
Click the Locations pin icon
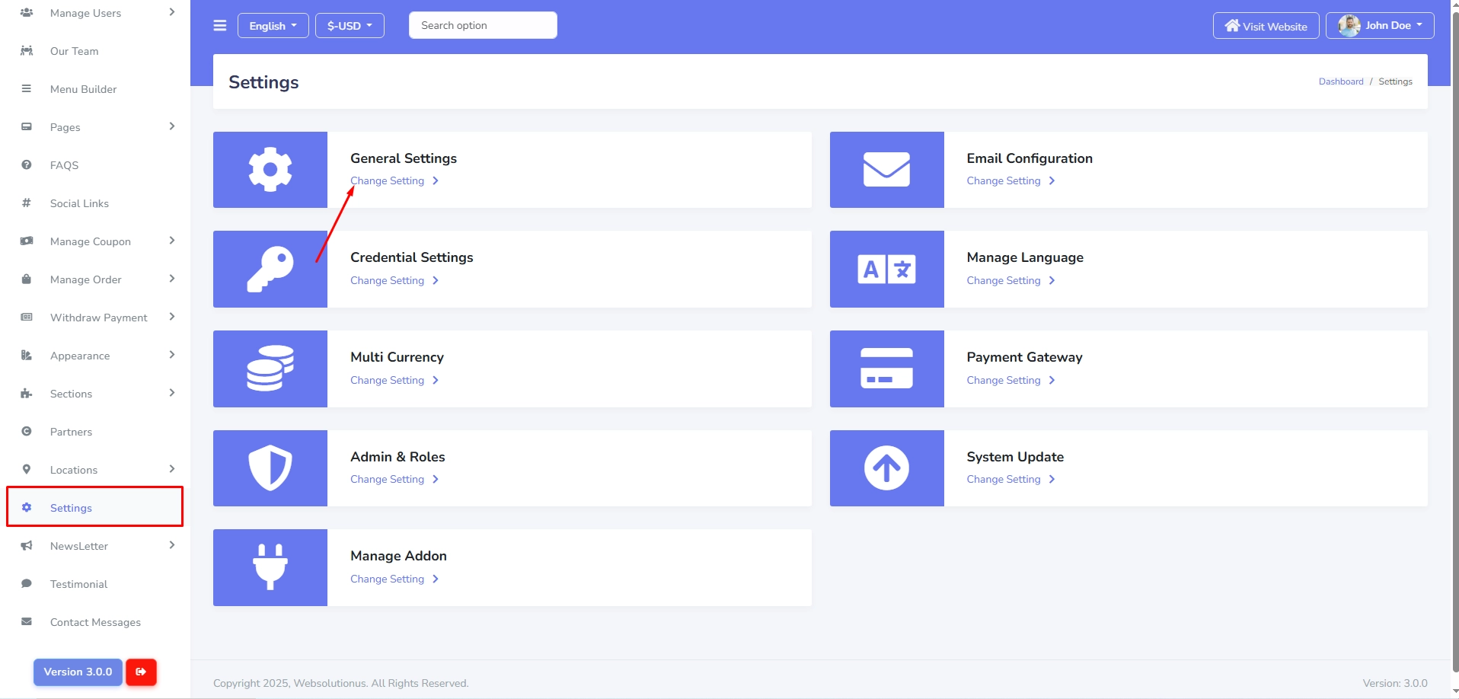pos(27,470)
